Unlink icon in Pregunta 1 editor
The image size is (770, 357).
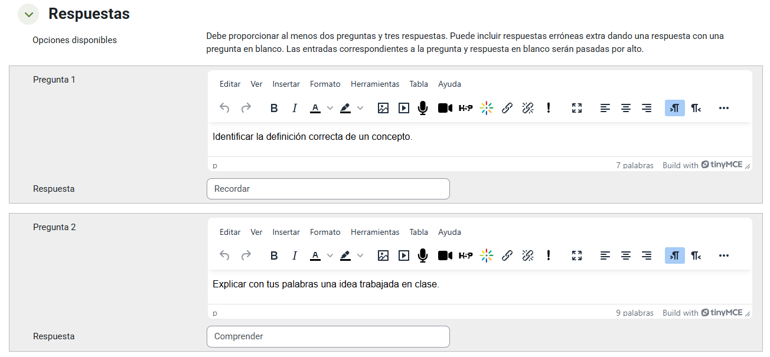coord(528,108)
